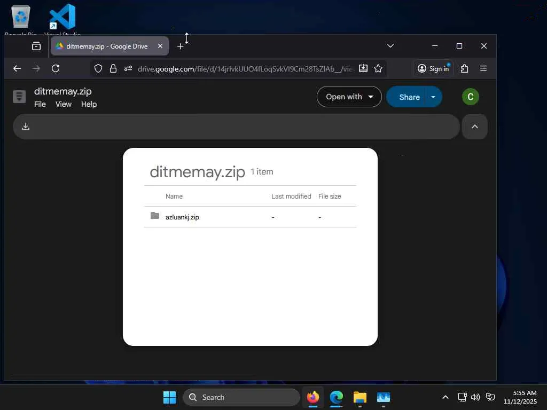Open tracking protection shield icon
The width and height of the screenshot is (547, 410).
(x=98, y=68)
